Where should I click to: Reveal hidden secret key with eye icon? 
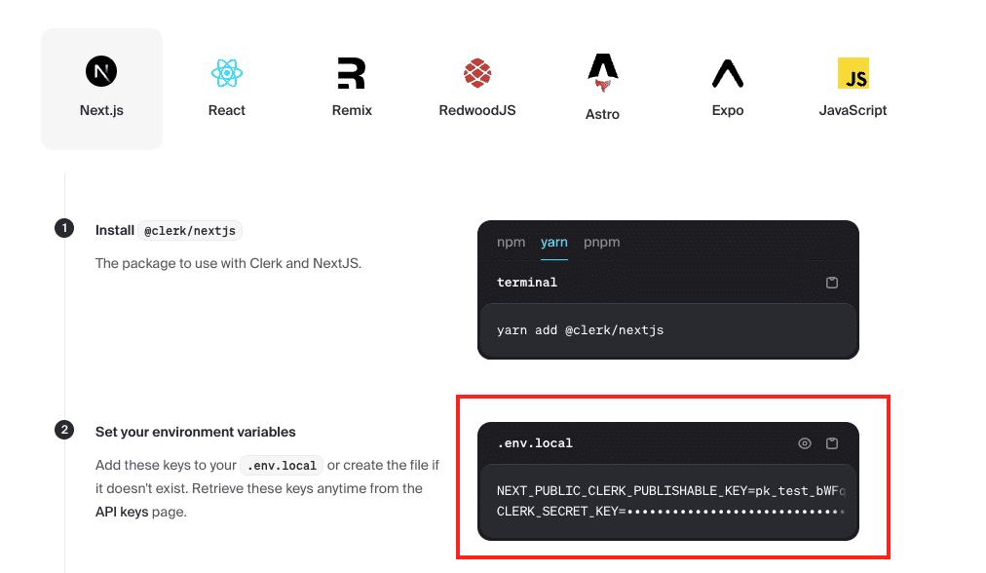click(805, 443)
